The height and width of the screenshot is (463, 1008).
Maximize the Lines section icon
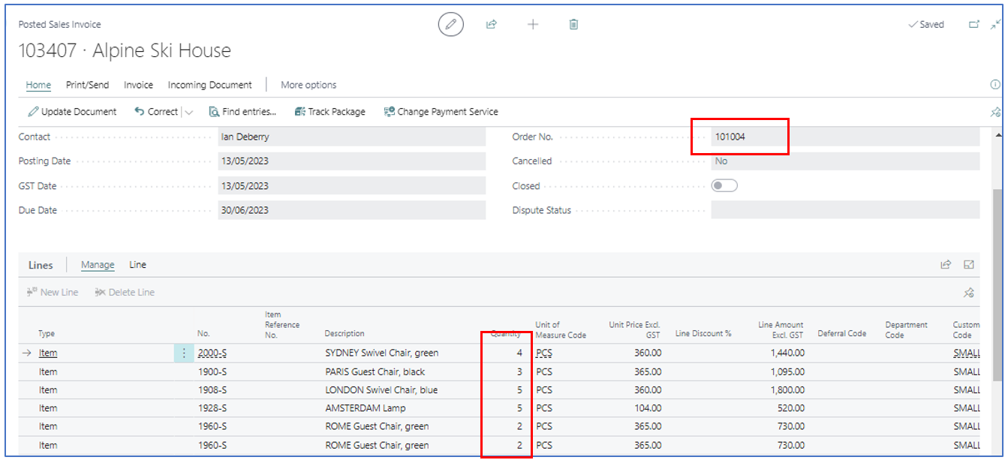point(969,265)
